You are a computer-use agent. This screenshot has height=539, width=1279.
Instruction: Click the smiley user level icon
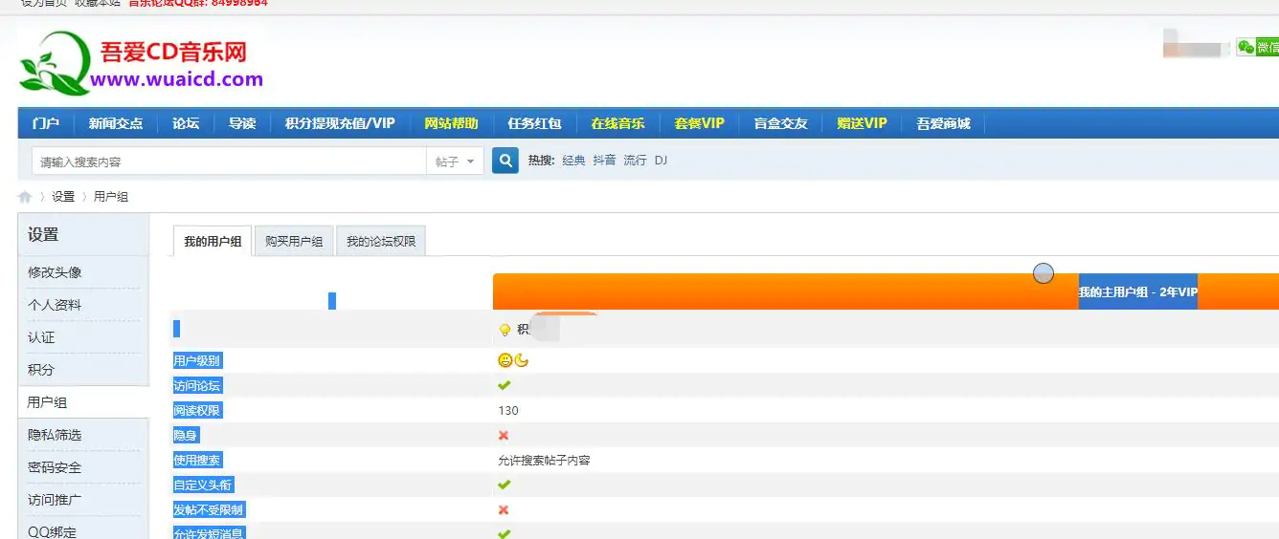coord(505,360)
